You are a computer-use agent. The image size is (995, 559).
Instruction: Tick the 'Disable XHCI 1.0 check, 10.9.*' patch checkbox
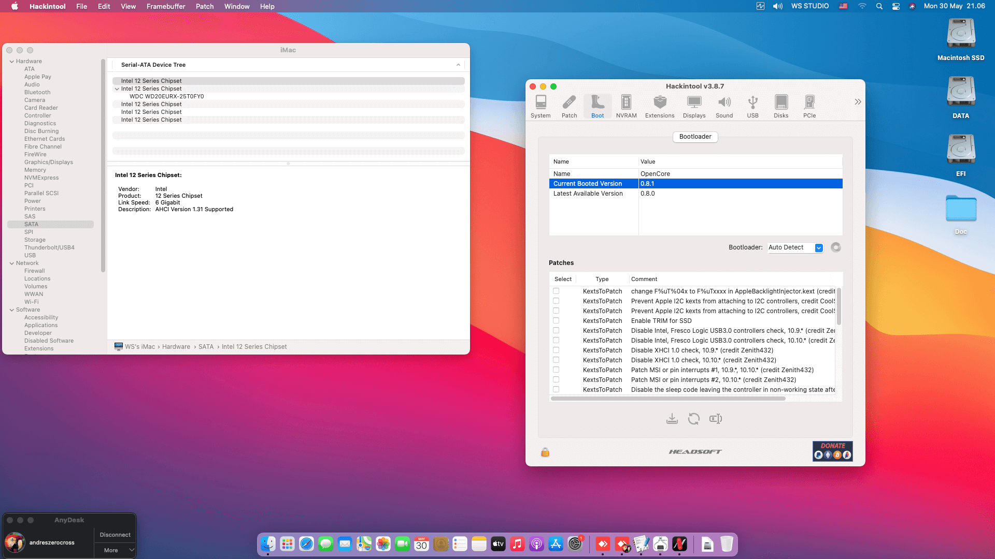pyautogui.click(x=556, y=350)
